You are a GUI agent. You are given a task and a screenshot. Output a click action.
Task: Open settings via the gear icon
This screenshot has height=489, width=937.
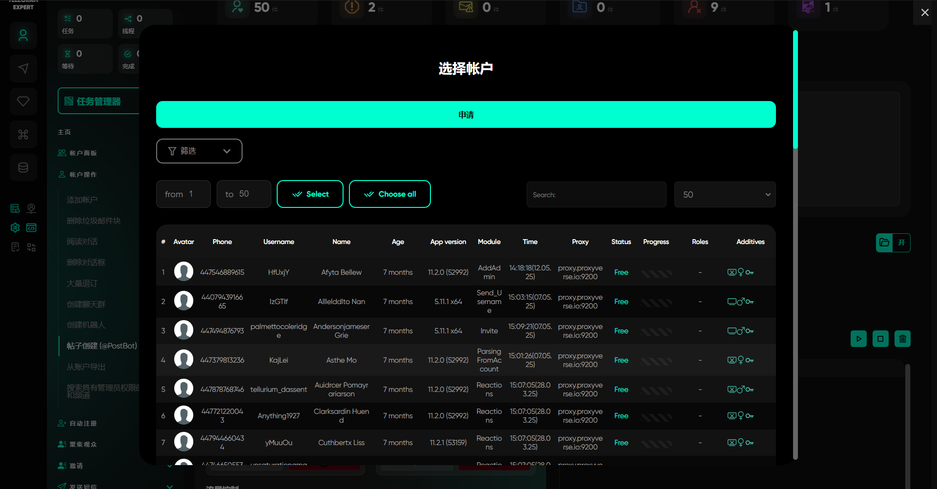coord(15,228)
